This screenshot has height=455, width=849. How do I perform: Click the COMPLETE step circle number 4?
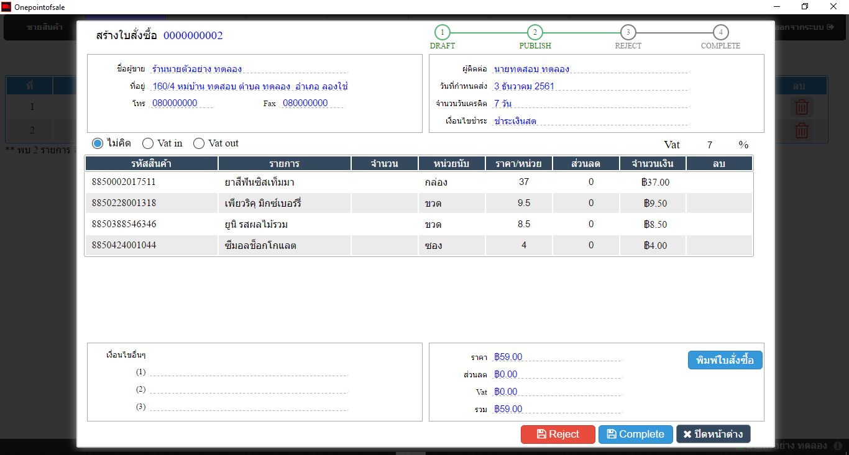coord(720,32)
